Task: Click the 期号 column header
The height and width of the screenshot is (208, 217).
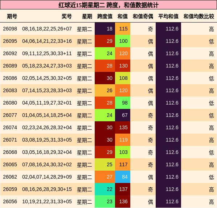Action: (x=12, y=16)
